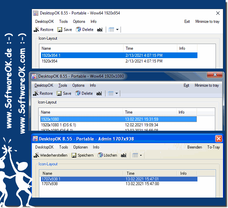Click Name column header in Admin 1707x938 window

pyautogui.click(x=82, y=173)
